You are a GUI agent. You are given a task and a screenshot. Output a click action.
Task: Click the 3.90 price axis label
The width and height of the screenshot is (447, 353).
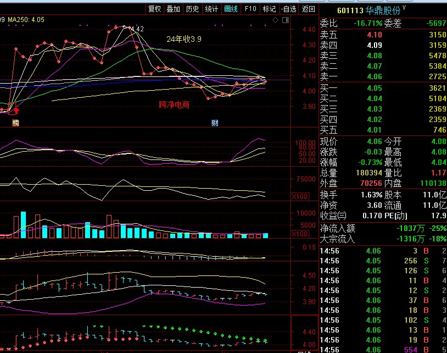pos(309,107)
